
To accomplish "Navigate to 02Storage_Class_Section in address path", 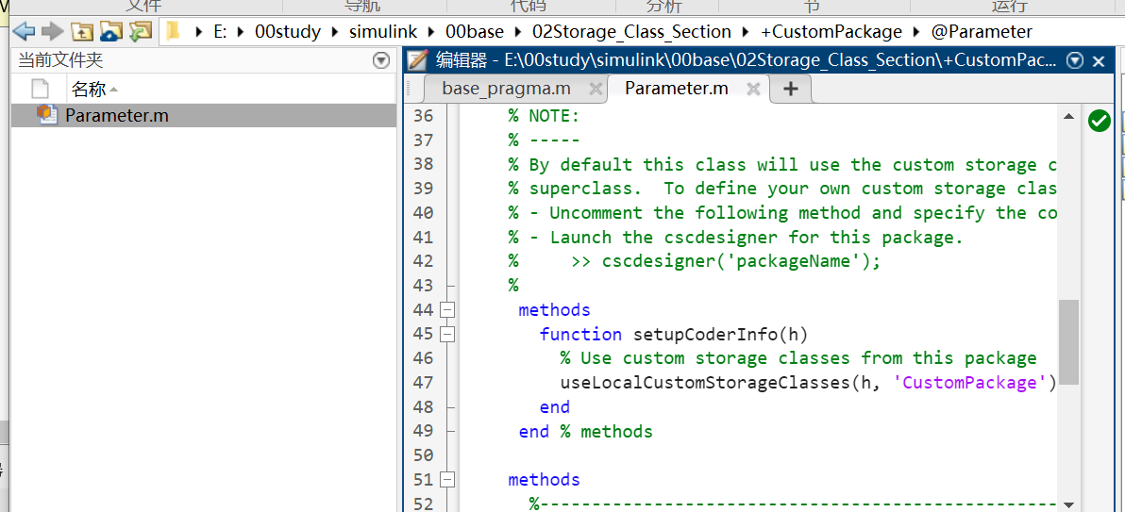I will coord(631,31).
